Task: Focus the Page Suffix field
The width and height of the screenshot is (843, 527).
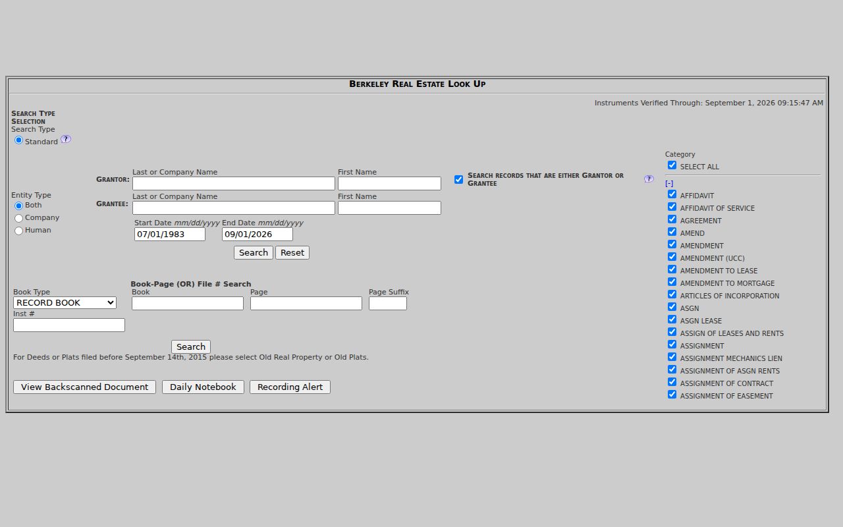Action: point(388,304)
